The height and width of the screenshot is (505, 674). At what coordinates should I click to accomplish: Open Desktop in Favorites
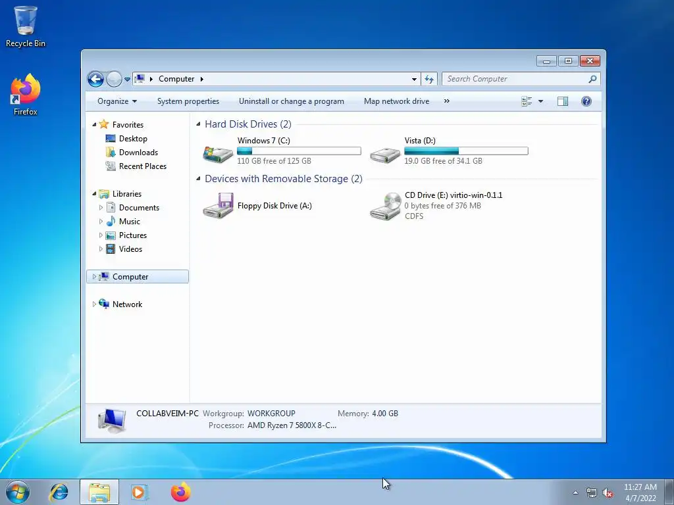(x=133, y=138)
